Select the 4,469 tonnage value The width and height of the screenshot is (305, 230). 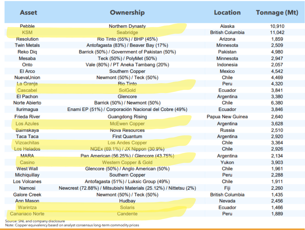coord(277,77)
